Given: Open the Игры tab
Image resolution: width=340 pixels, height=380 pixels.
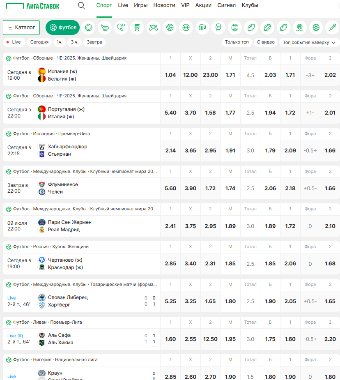Looking at the screenshot, I should 141,5.
